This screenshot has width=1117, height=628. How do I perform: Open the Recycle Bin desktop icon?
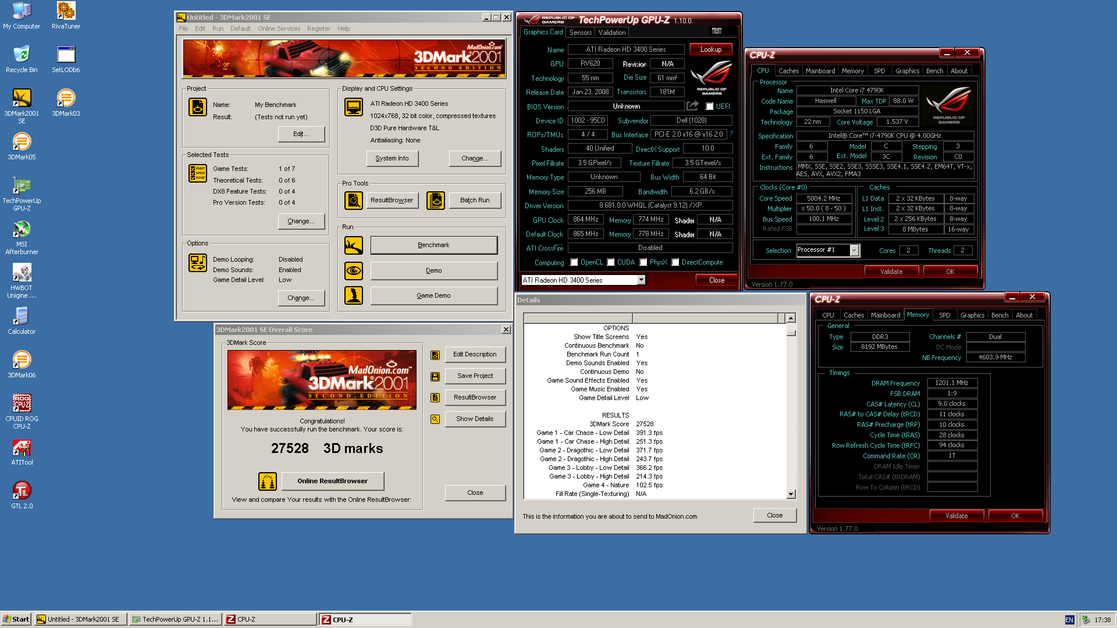(22, 59)
